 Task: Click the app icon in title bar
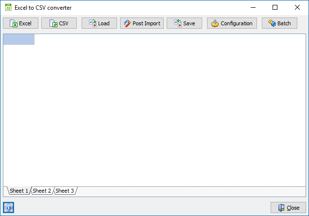coord(8,7)
